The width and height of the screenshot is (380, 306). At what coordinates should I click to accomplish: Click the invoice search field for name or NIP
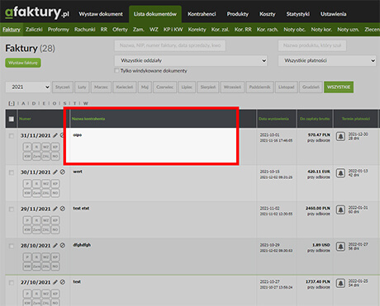click(x=170, y=45)
